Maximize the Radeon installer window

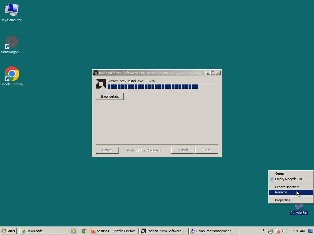[x=213, y=73]
